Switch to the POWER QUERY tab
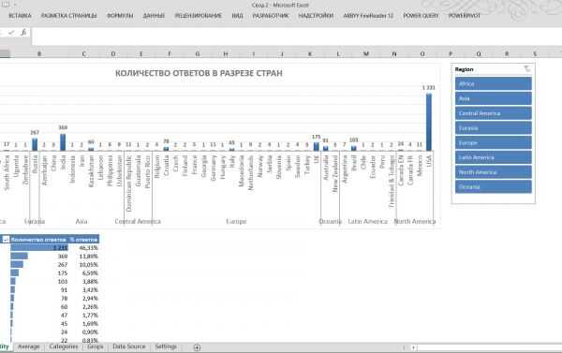 pos(421,16)
